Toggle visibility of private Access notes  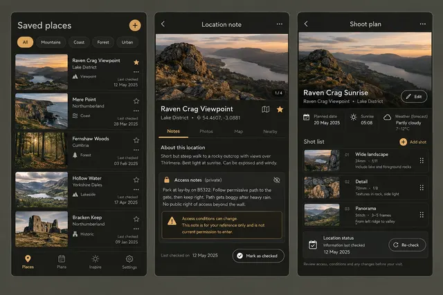(277, 180)
